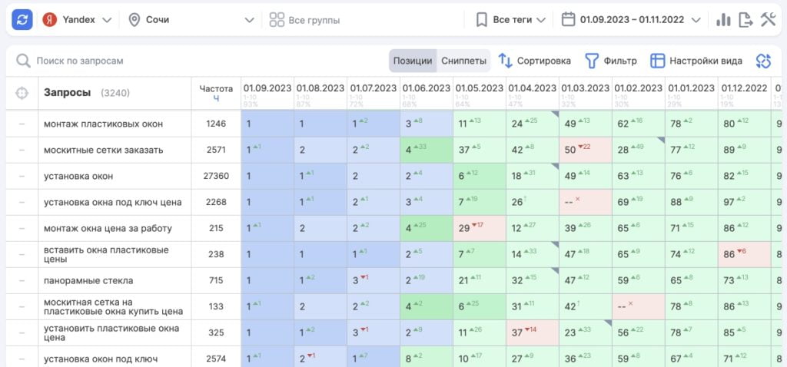Expand the Сочи region dropdown
787x367 pixels.
pos(191,19)
